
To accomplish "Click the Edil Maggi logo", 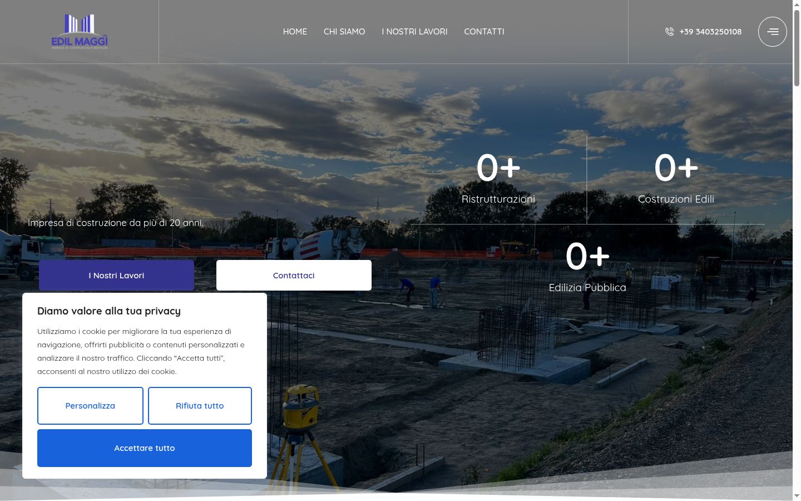I will [80, 32].
